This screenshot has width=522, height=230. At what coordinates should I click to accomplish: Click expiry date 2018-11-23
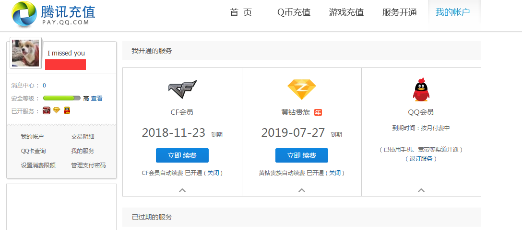pyautogui.click(x=174, y=133)
